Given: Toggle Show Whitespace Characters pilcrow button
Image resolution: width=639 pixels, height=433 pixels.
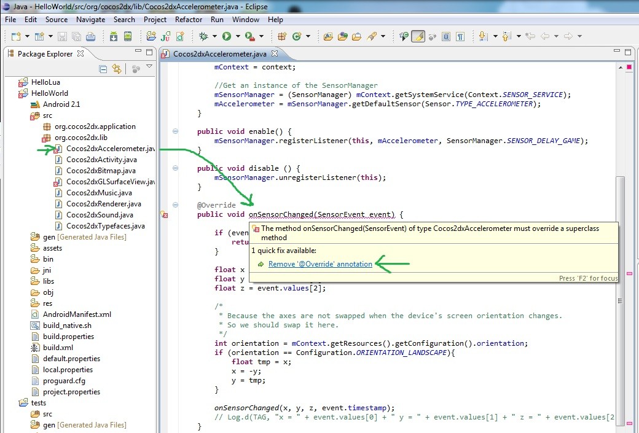Looking at the screenshot, I should click(x=460, y=36).
